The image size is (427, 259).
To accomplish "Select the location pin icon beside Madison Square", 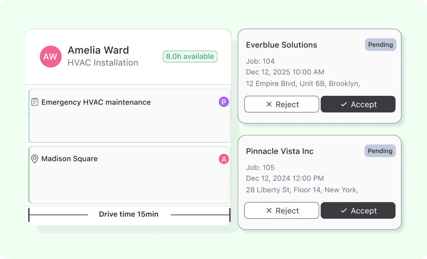I will (x=35, y=159).
